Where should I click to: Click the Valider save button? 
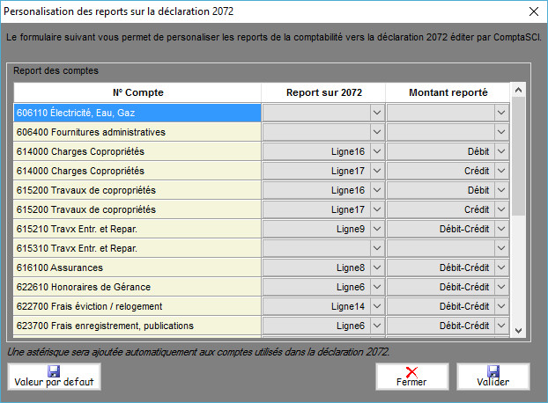[492, 377]
